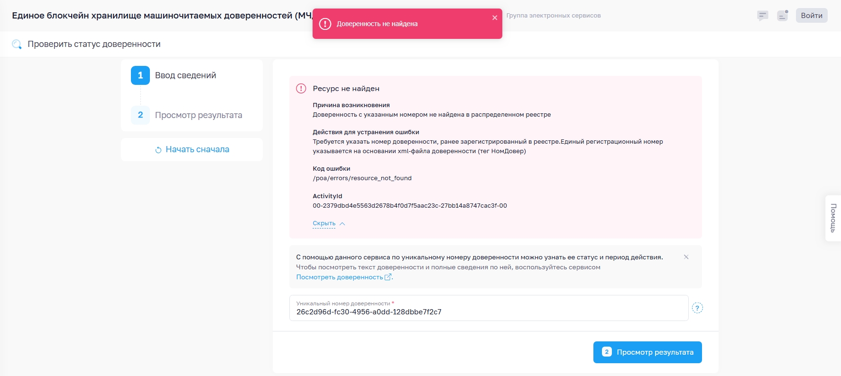The image size is (841, 376).
Task: Click the chevron arrow next to Скрыть
Action: [x=342, y=224]
